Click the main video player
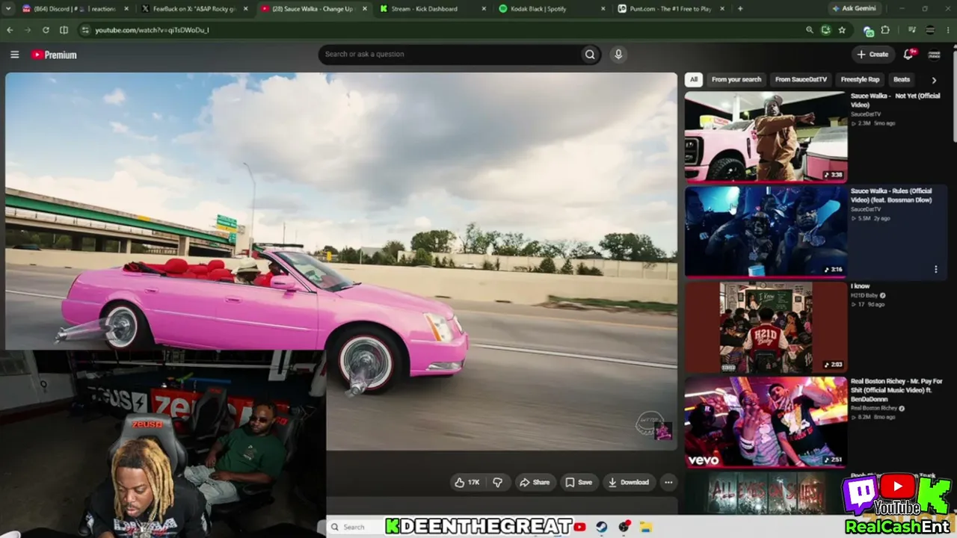957x538 pixels. pyautogui.click(x=341, y=262)
